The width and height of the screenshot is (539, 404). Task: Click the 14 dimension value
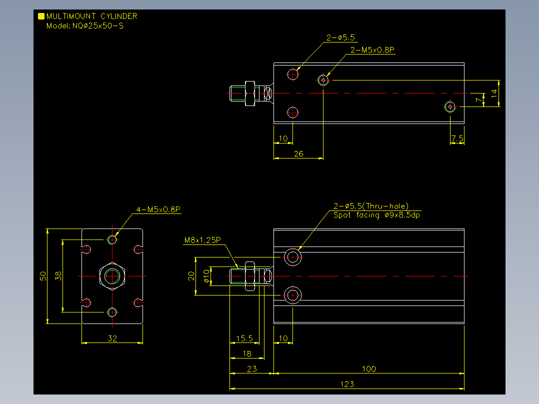[494, 93]
